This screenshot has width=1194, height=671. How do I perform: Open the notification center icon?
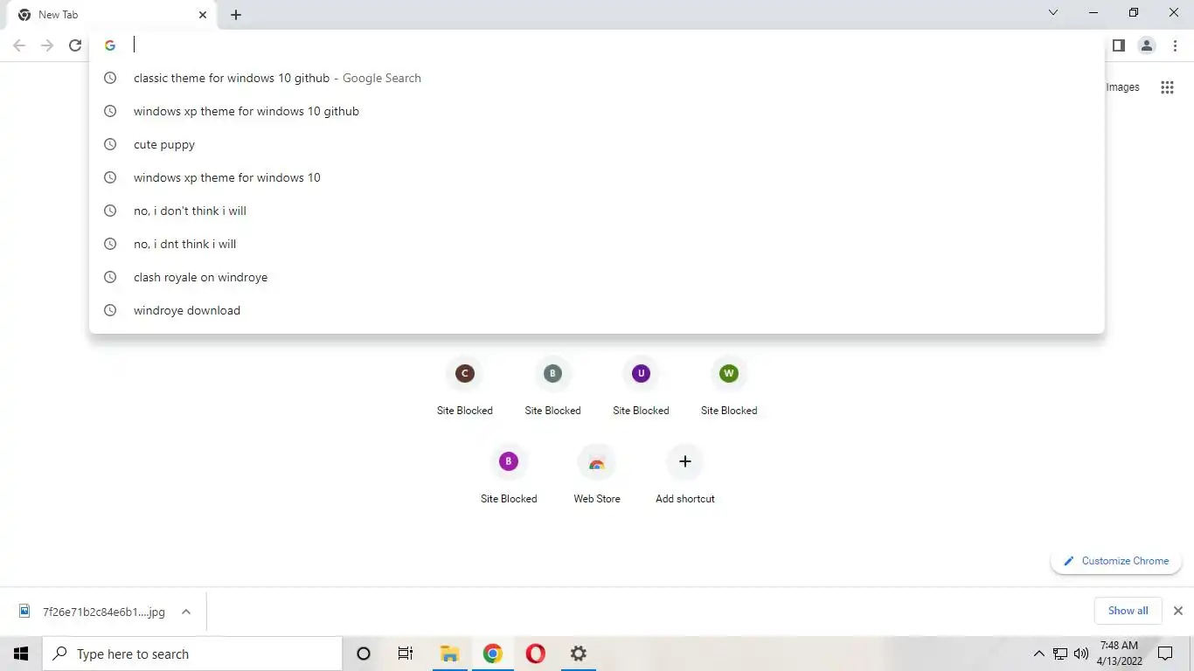(1165, 654)
